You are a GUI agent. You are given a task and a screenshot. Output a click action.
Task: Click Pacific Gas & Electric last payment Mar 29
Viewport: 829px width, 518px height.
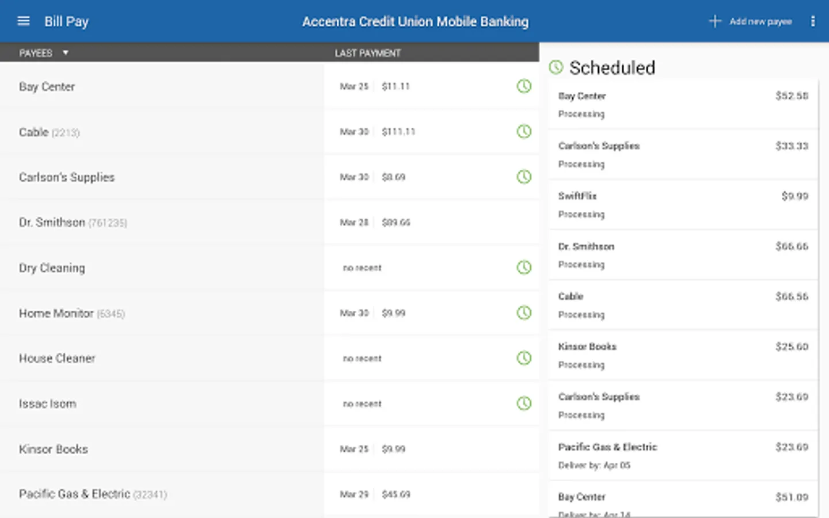(354, 494)
